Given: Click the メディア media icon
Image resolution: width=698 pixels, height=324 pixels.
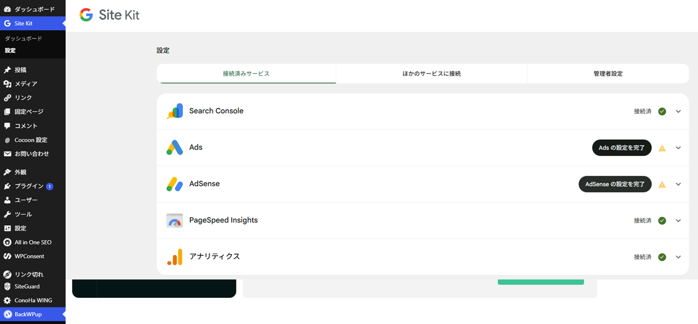Looking at the screenshot, I should coord(7,83).
